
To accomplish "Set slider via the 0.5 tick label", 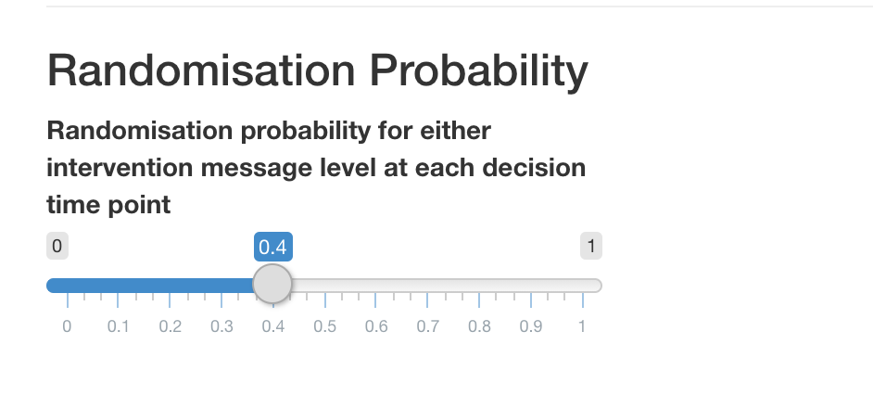I will pyautogui.click(x=324, y=327).
